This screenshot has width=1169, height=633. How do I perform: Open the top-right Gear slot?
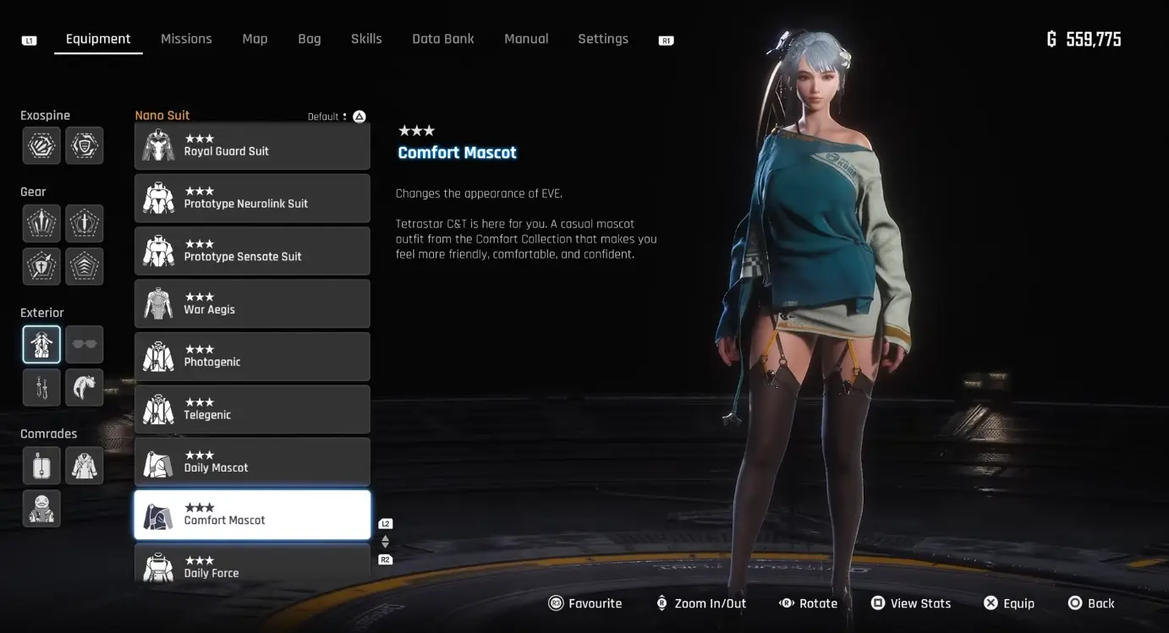[x=85, y=223]
